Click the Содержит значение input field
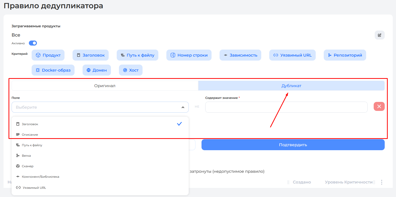This screenshot has width=396, height=197. point(286,107)
